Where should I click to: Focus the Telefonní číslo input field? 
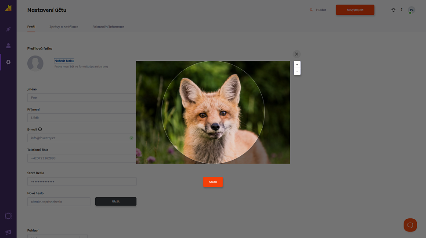82,158
